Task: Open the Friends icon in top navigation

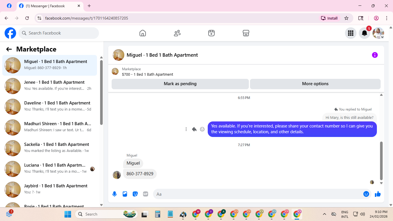Action: point(177,33)
